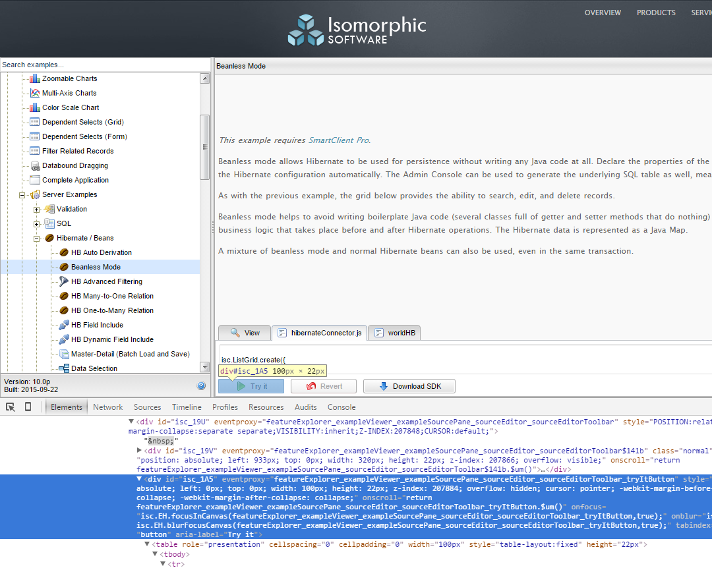Click the Dependent Selects (Form) icon

point(35,136)
